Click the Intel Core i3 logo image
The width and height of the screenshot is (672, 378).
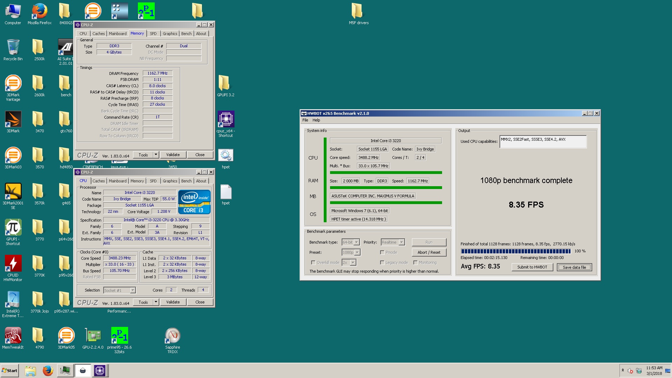194,202
